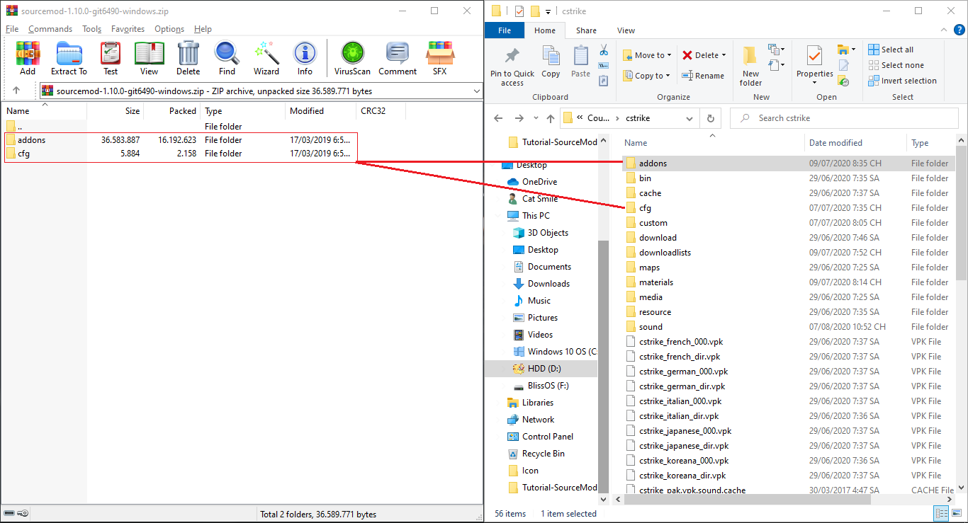Open the Move to dropdown
The width and height of the screenshot is (968, 523).
click(x=647, y=55)
